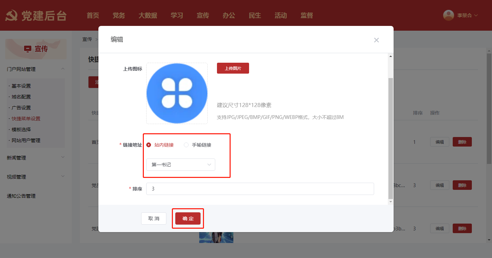Click the 宣传 sidebar banner icon
This screenshot has height=258, width=492.
[x=28, y=49]
